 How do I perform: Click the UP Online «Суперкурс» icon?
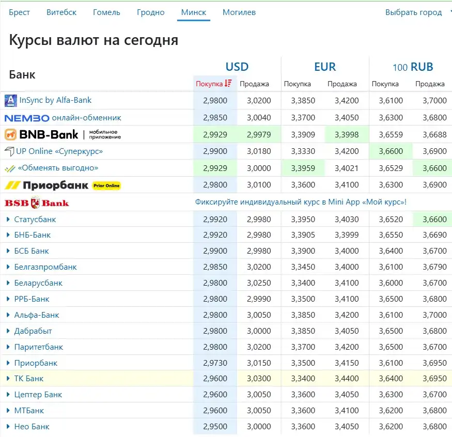point(9,151)
